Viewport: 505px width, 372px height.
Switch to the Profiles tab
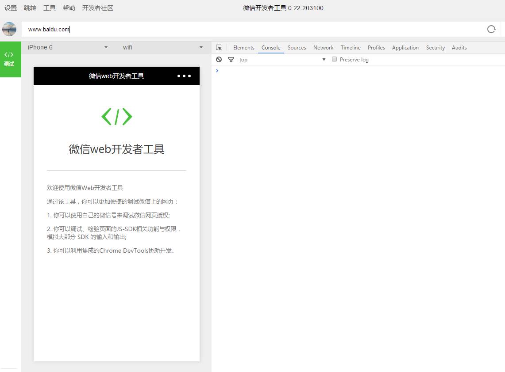click(x=376, y=48)
